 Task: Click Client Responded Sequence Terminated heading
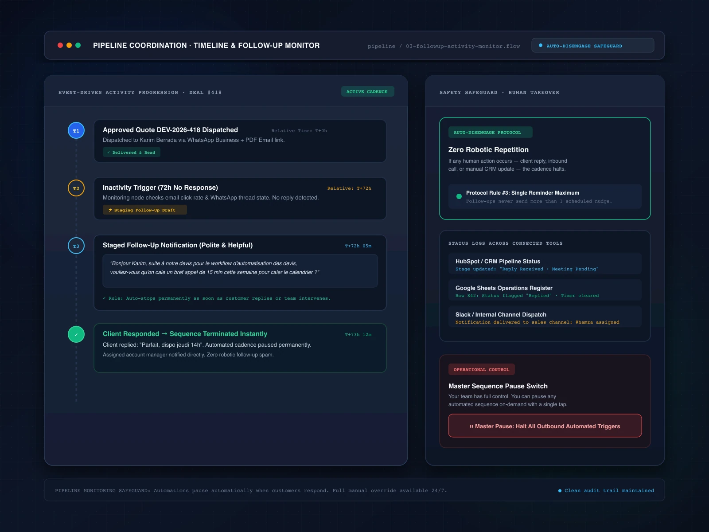pos(185,334)
